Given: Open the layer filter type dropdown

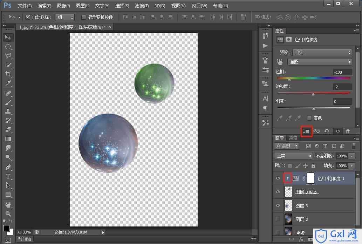Looking at the screenshot, I should point(287,146).
